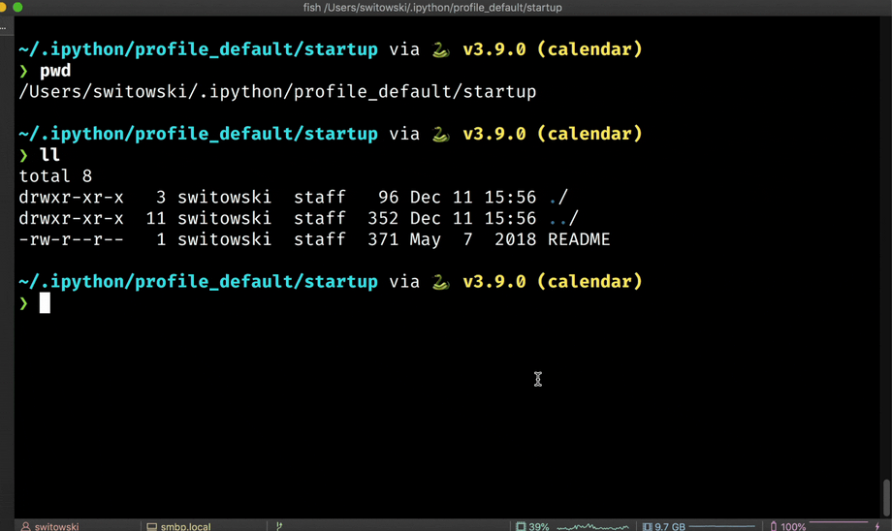Click the 100% battery value

(x=793, y=526)
